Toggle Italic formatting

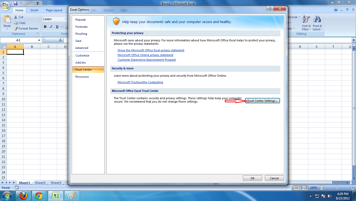pyautogui.click(x=51, y=27)
